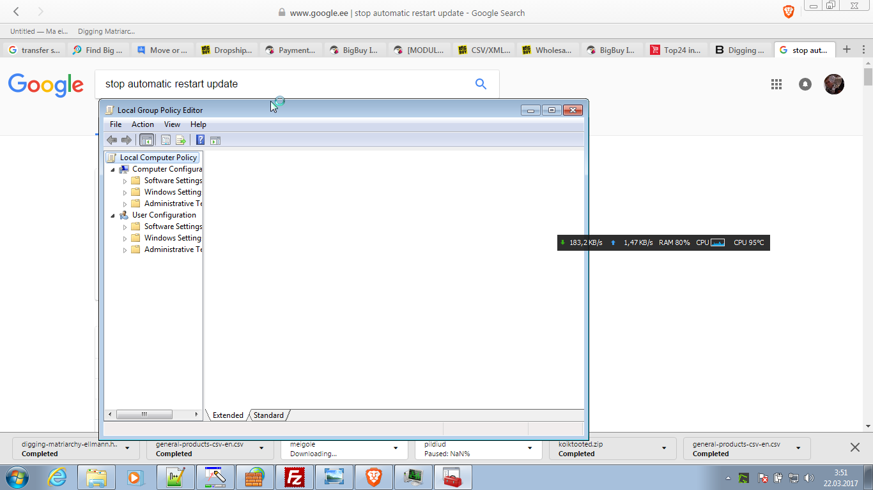Expand Software Settings under User Configuration
873x490 pixels.
pos(125,227)
